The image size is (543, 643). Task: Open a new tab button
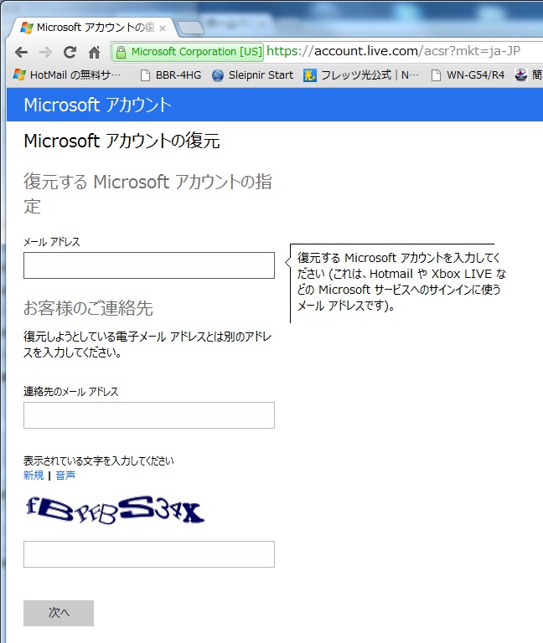click(x=190, y=28)
